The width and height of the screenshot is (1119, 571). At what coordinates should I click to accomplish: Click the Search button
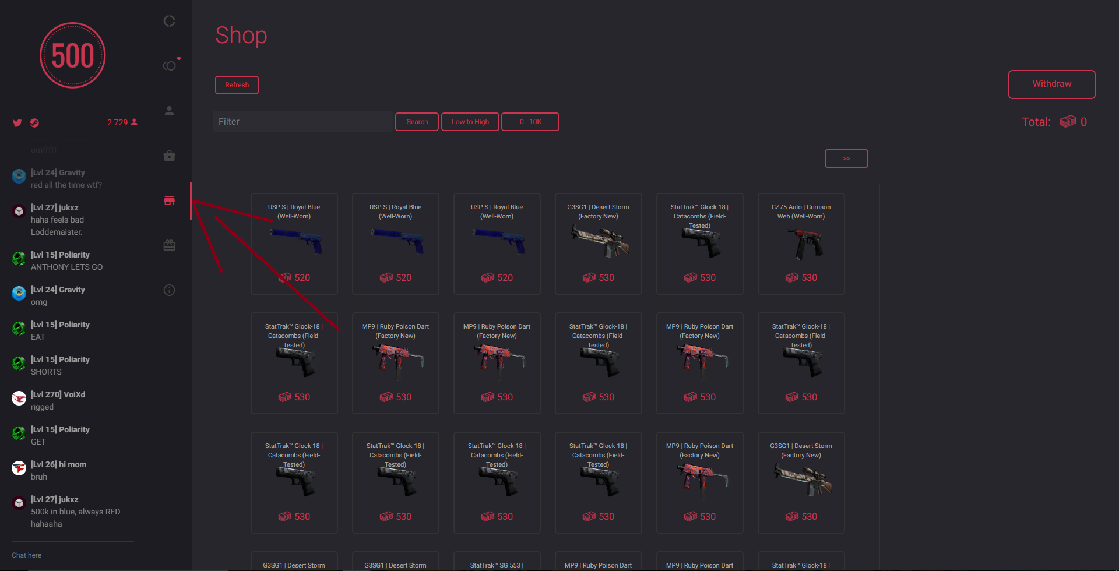pos(417,122)
